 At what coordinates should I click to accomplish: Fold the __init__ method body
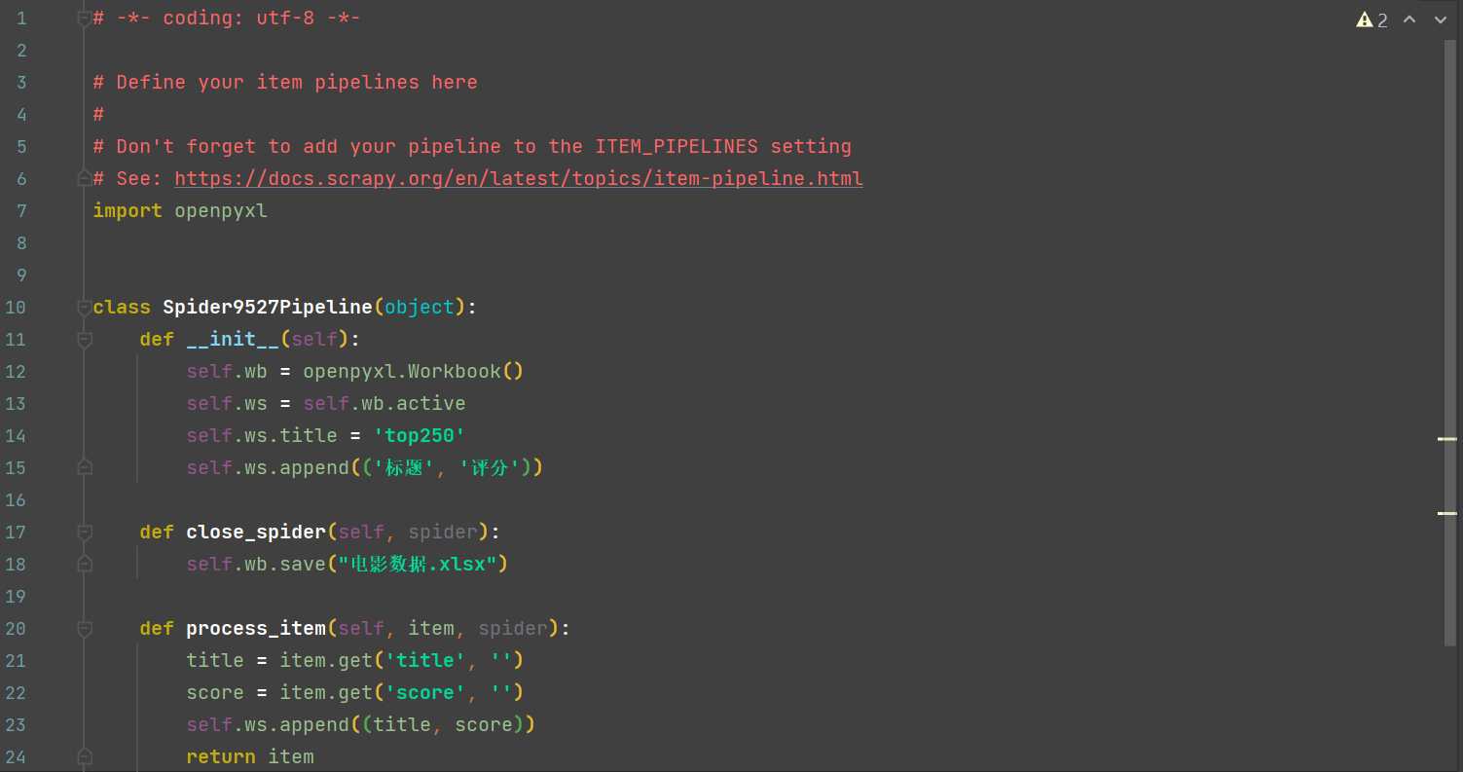click(85, 339)
